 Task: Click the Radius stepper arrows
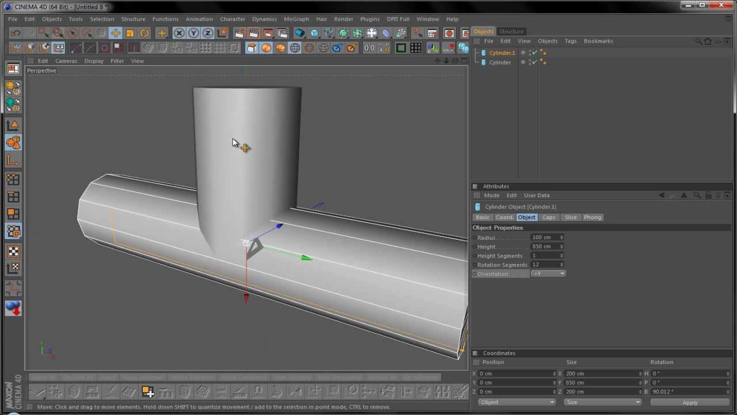tap(561, 237)
